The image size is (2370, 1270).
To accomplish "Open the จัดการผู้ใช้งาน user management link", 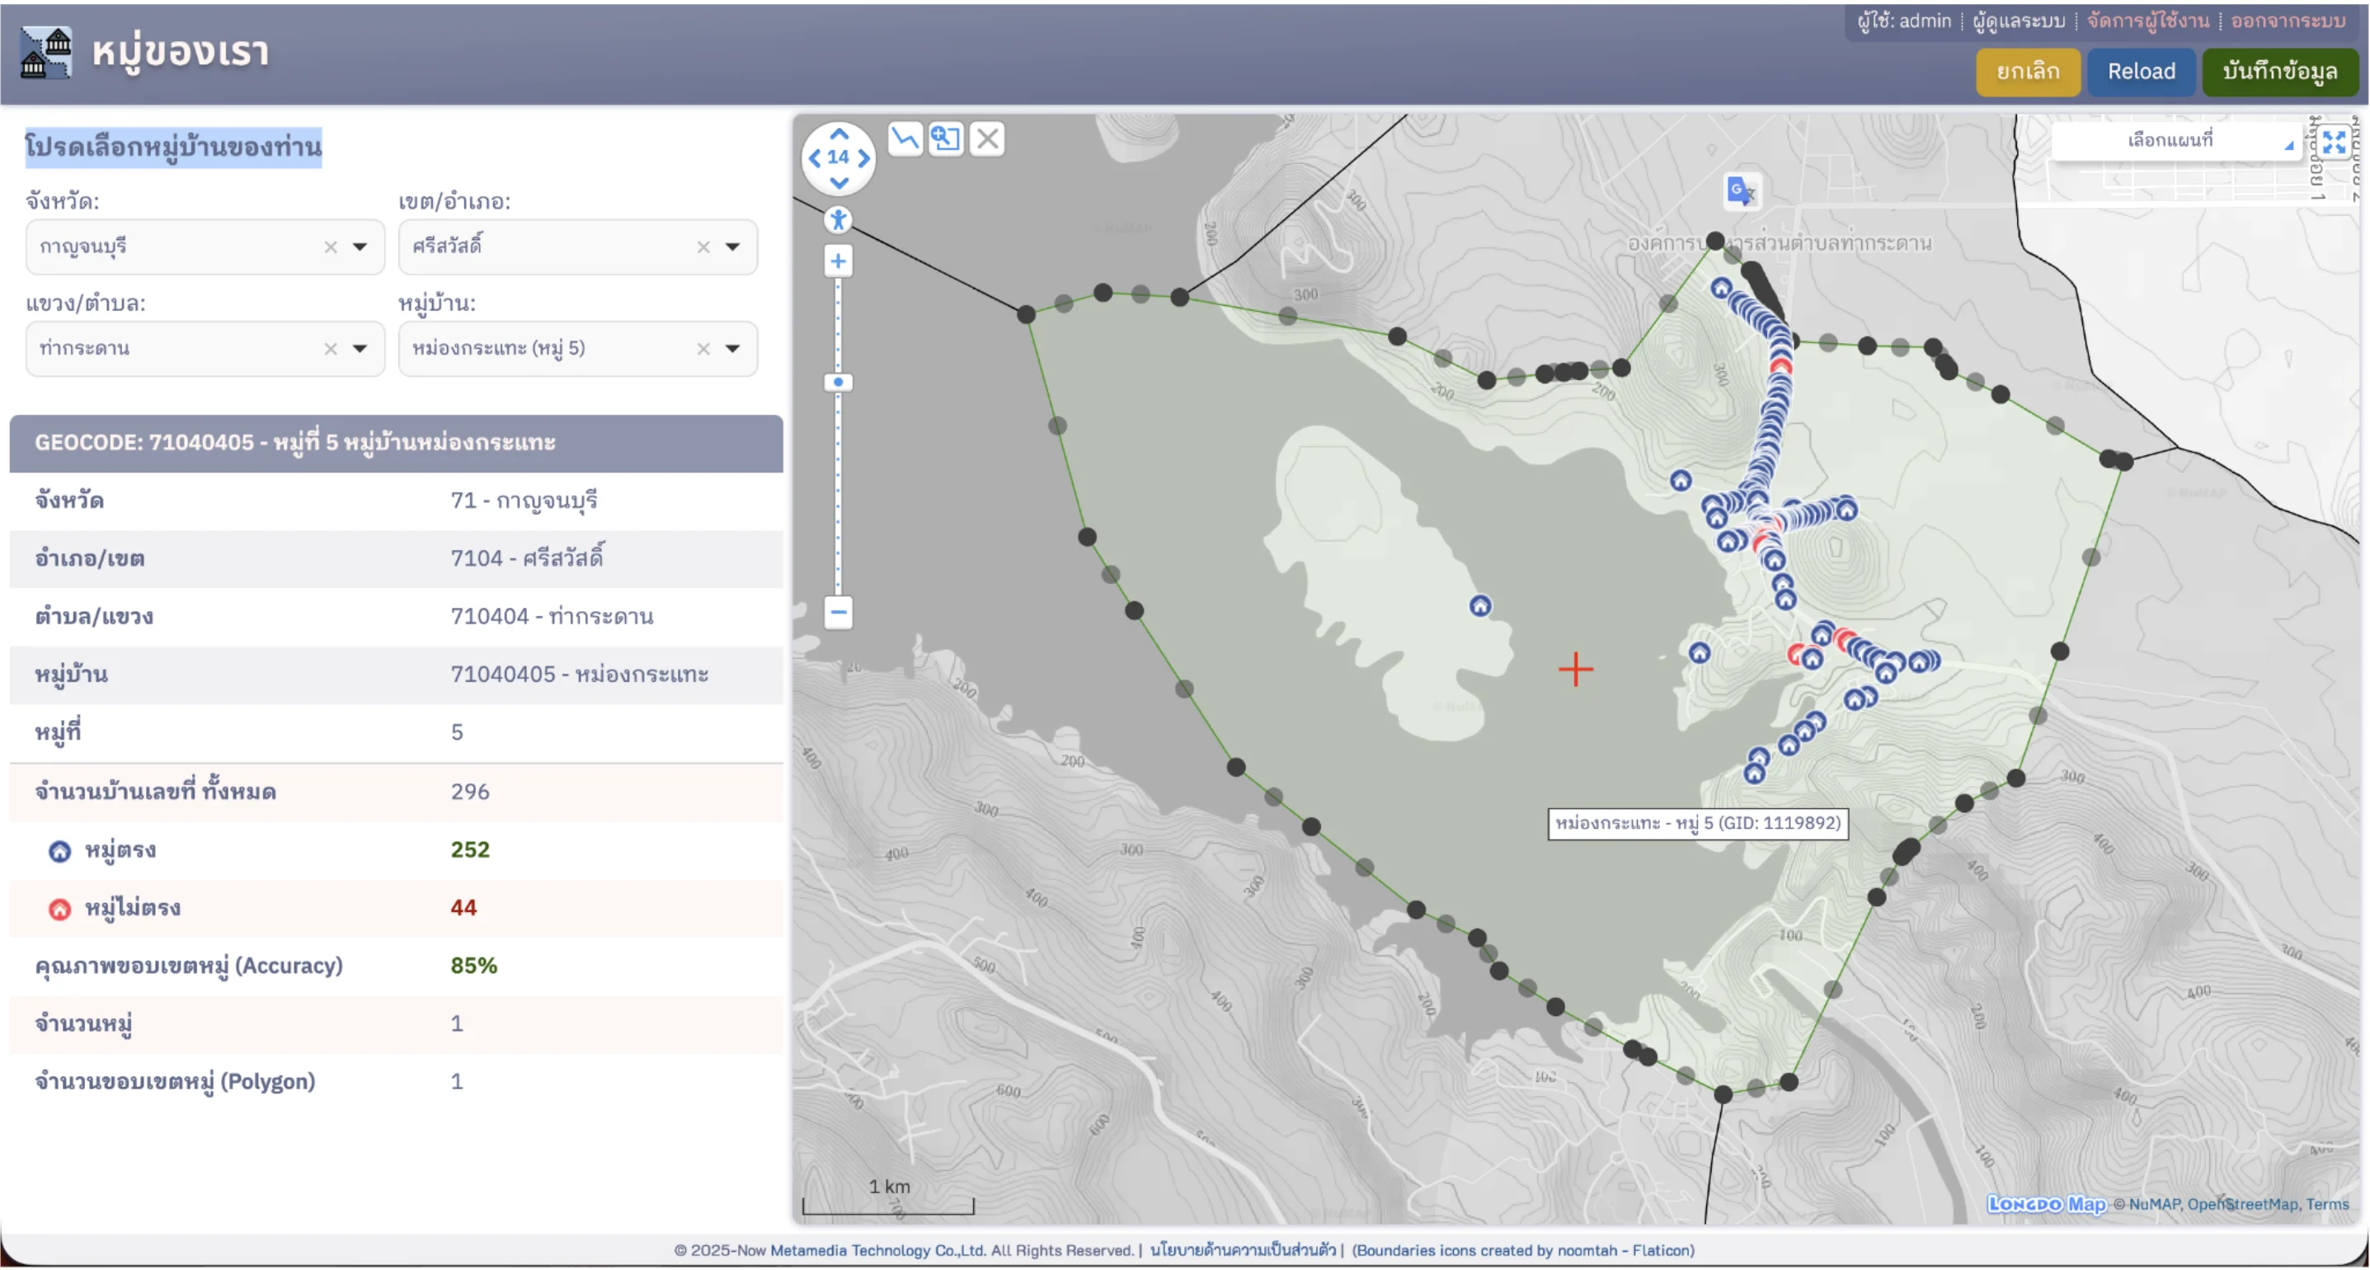I will [2147, 21].
